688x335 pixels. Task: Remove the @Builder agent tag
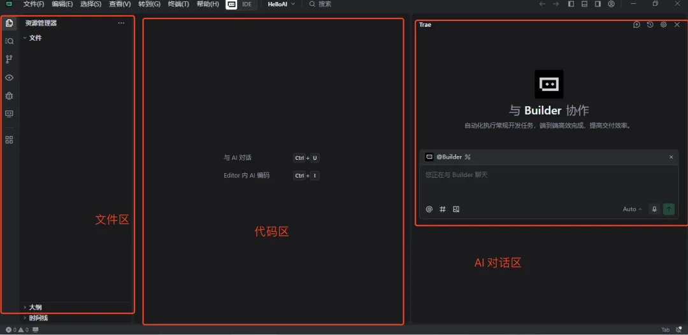coord(671,157)
